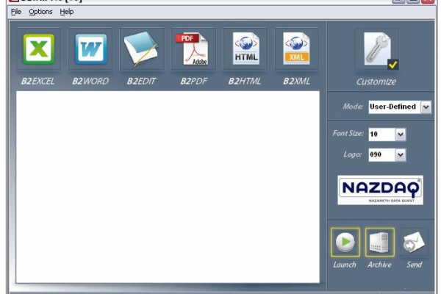Pick the B2HTML export icon
This screenshot has width=441, height=294.
(x=245, y=49)
